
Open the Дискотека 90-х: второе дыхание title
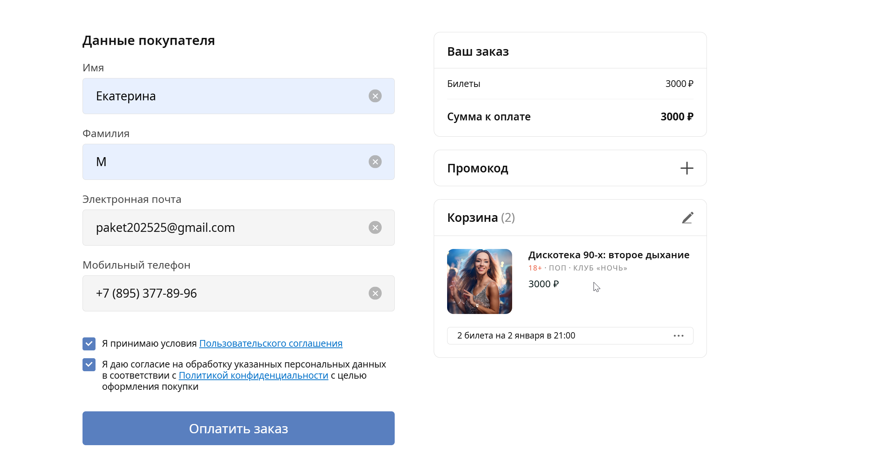coord(608,255)
